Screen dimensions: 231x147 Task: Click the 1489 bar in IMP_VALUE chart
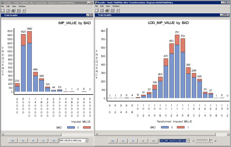[x=30, y=61]
